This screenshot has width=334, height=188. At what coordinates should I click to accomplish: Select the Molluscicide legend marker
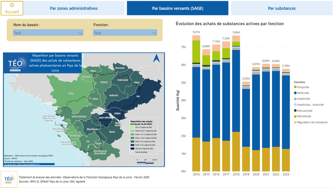tap(295, 110)
